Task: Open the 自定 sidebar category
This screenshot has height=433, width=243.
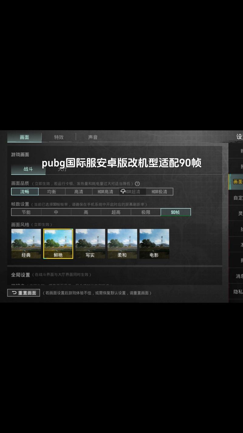Action: [x=236, y=198]
